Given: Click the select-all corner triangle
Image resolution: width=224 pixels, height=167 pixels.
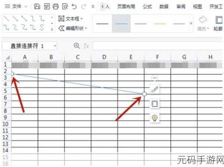Looking at the screenshot, I should (x=7, y=58).
